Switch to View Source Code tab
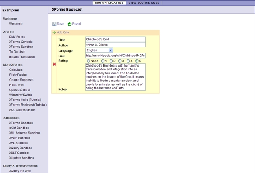 (144, 3)
